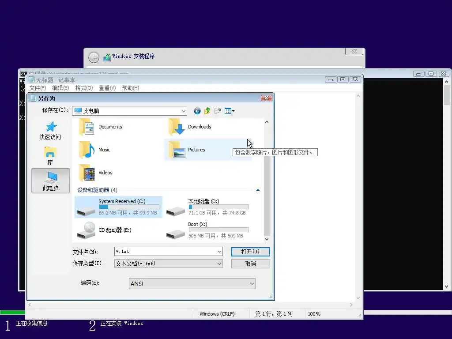Click the Windows 安装程序 setup icon
Screen dimensions: 452x339
(x=107, y=57)
